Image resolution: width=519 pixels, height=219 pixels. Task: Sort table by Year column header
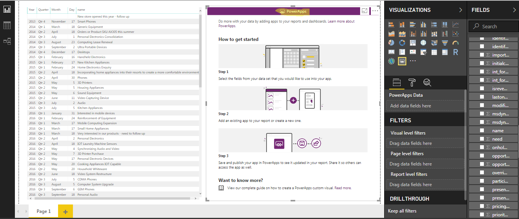tap(32, 10)
